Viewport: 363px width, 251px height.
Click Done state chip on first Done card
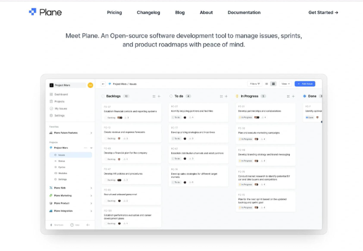(x=310, y=118)
